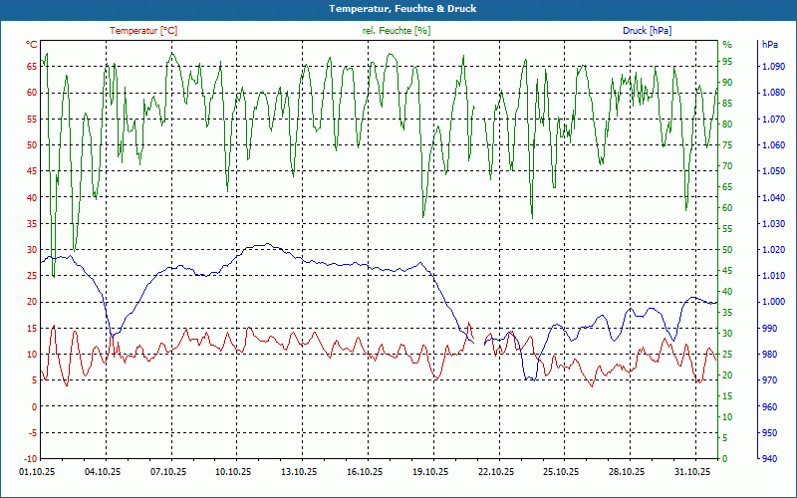Click the '50' tick on the green humidity axis

727,250
